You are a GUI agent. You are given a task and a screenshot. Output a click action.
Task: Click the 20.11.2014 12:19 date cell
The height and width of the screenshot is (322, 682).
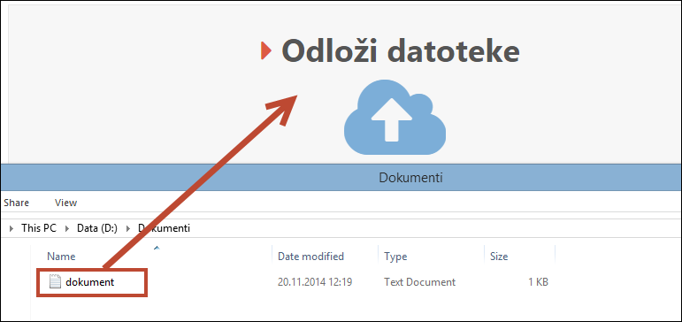point(315,282)
